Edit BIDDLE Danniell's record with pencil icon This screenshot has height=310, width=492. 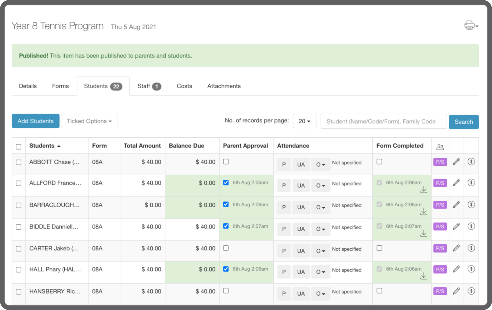coord(456,226)
